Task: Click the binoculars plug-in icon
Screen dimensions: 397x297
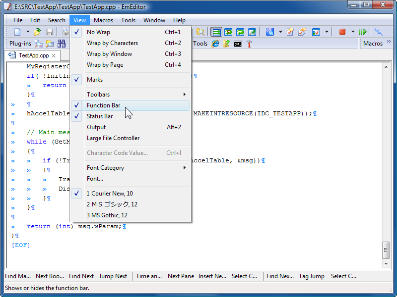Action: pyautogui.click(x=62, y=44)
